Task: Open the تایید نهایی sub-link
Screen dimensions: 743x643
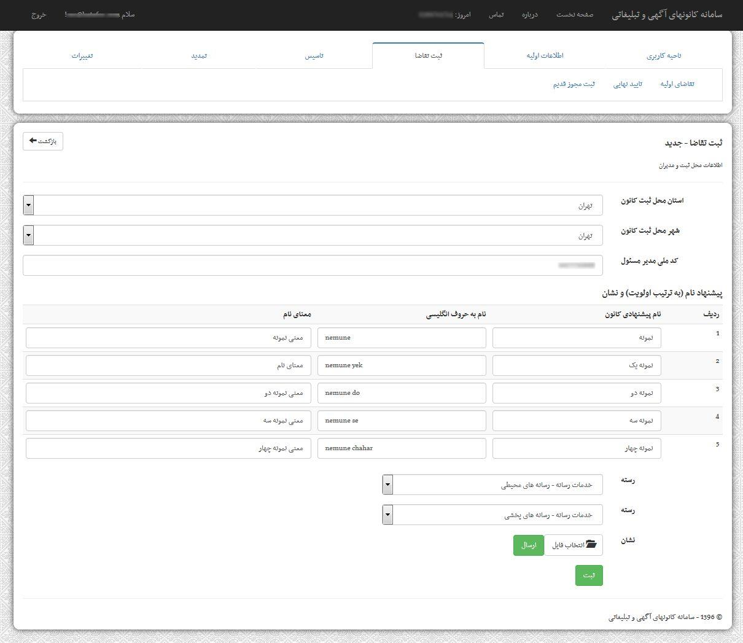Action: pyautogui.click(x=628, y=84)
